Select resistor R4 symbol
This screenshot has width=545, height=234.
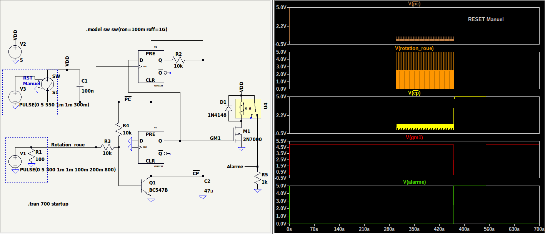(119, 128)
